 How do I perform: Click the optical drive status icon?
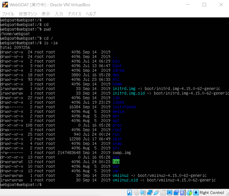coord(136,193)
